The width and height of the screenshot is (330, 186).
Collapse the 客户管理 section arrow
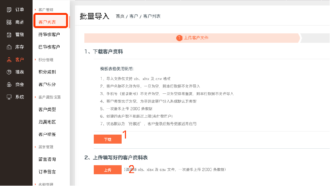pos(36,9)
